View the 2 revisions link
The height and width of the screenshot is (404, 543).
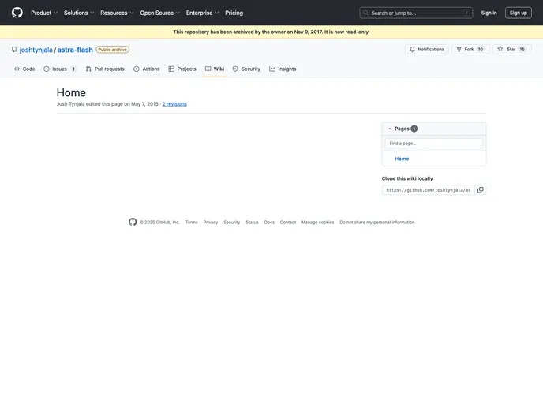pyautogui.click(x=174, y=104)
